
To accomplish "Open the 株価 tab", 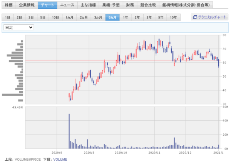I will [9, 5].
